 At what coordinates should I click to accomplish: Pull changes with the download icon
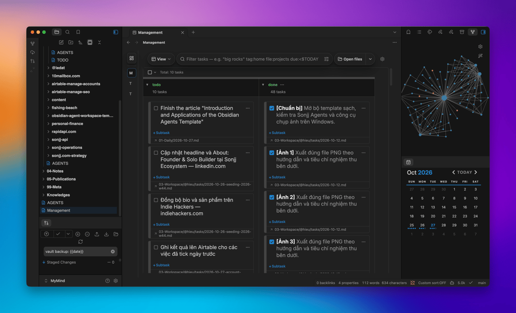coord(106,234)
